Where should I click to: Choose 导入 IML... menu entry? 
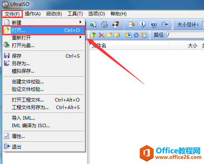coord(43,118)
